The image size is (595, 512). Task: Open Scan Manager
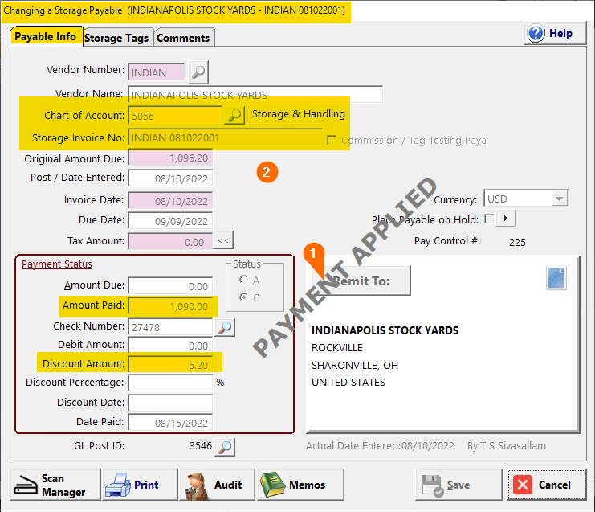click(x=55, y=485)
